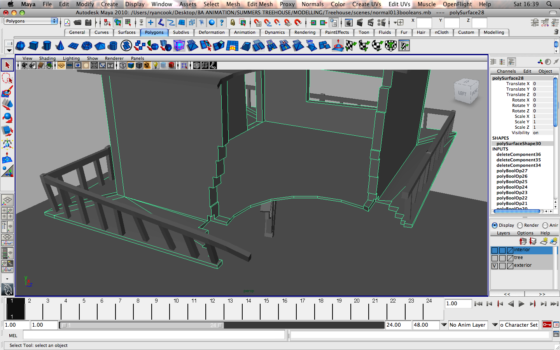Image resolution: width=560 pixels, height=350 pixels.
Task: Open the Polygons menu set dropdown
Action: click(x=31, y=21)
